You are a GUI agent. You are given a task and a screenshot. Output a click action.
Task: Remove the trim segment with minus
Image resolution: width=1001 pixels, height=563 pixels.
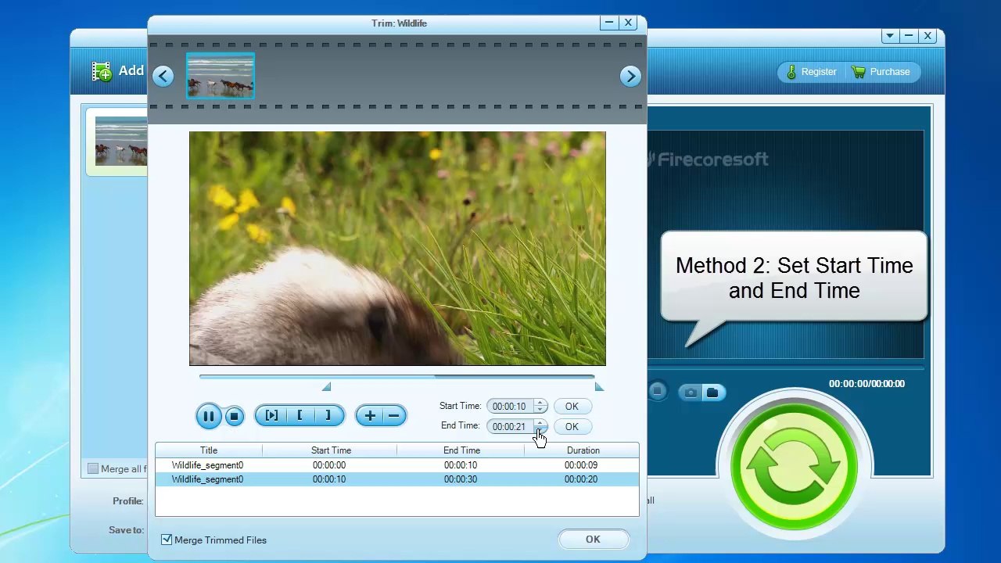pos(393,416)
